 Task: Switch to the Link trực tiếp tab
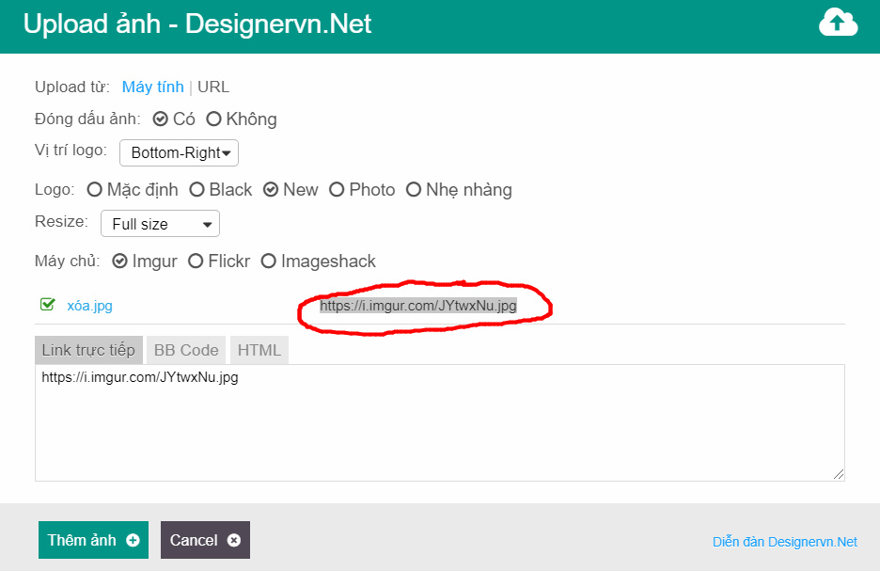[x=88, y=350]
